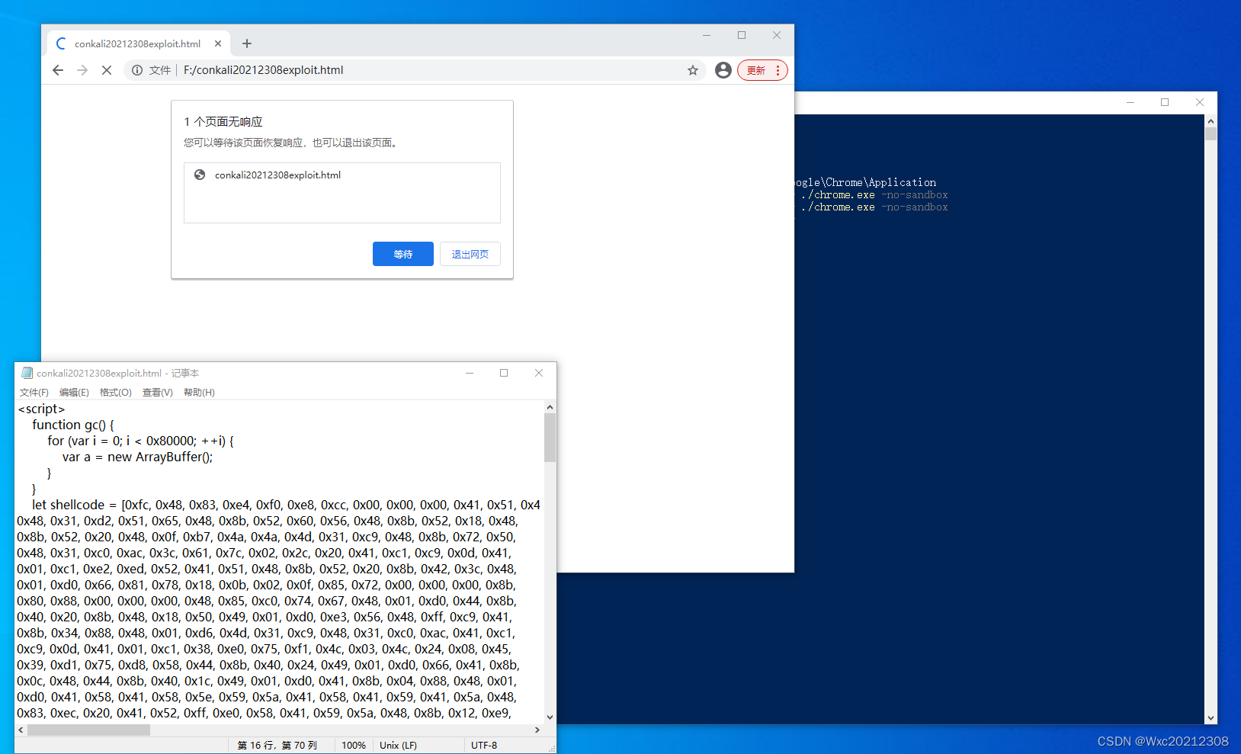The image size is (1241, 754).
Task: Click 'let shellcode' text in Notepad
Action: 68,505
